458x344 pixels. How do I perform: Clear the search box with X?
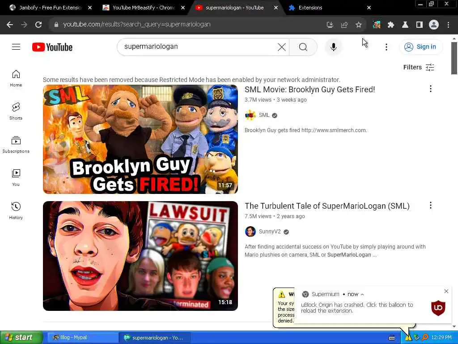point(282,47)
